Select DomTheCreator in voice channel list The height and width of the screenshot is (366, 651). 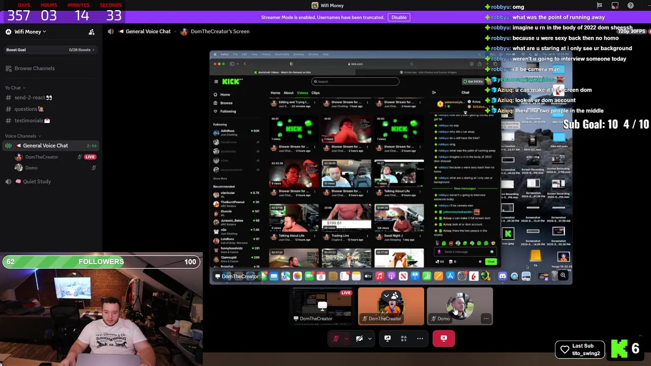[x=42, y=157]
